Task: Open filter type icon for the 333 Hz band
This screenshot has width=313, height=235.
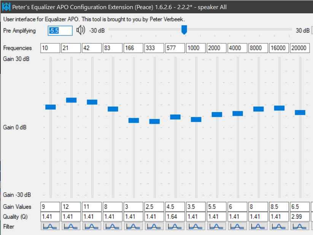Action: click(x=154, y=226)
